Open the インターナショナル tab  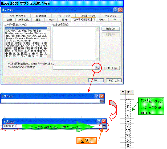17,16
